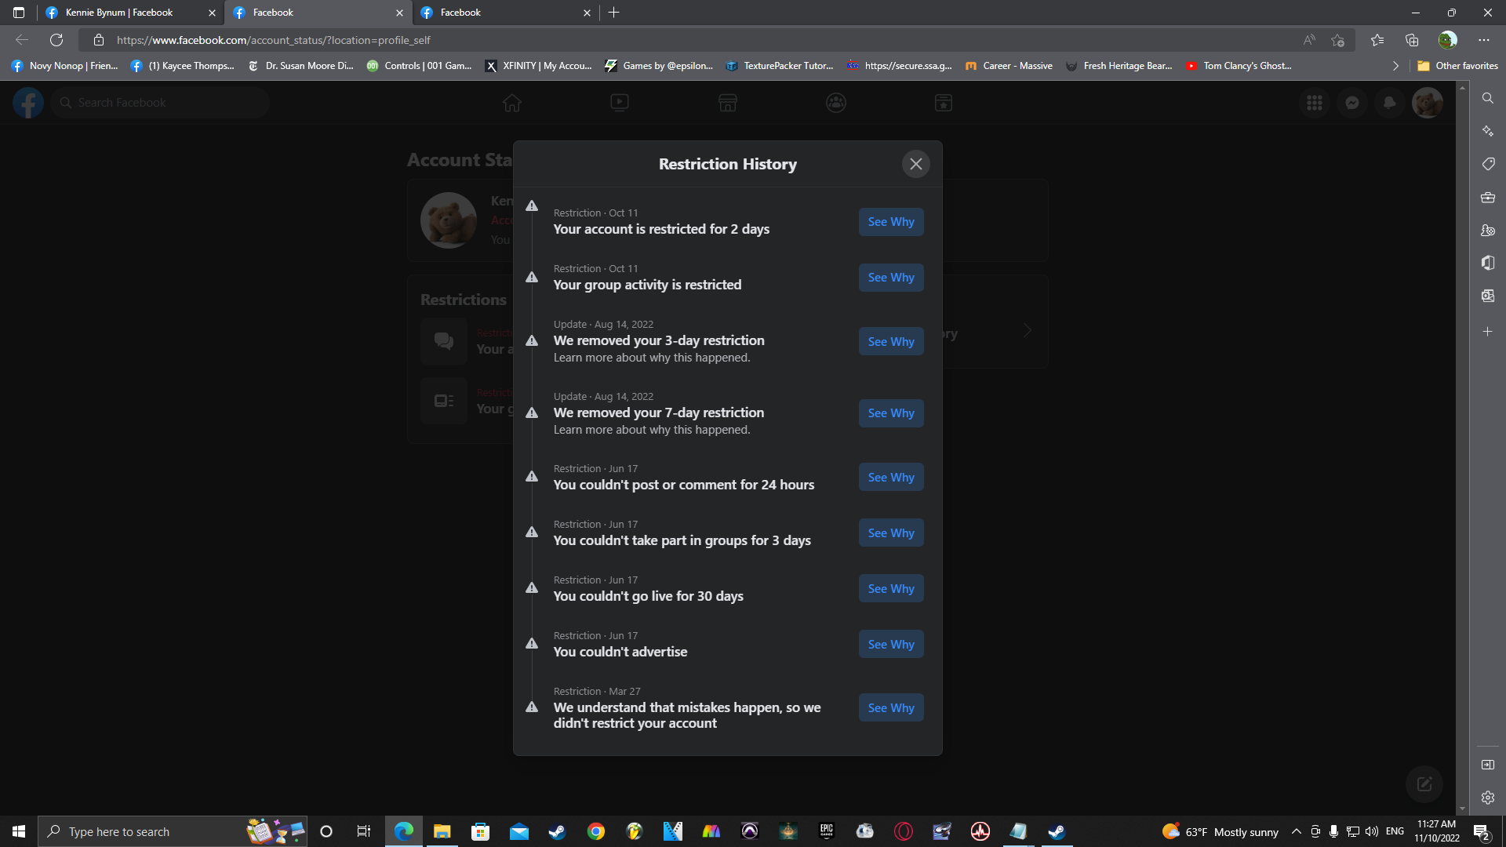Refresh the current page
Viewport: 1506px width, 847px height.
pos(56,40)
